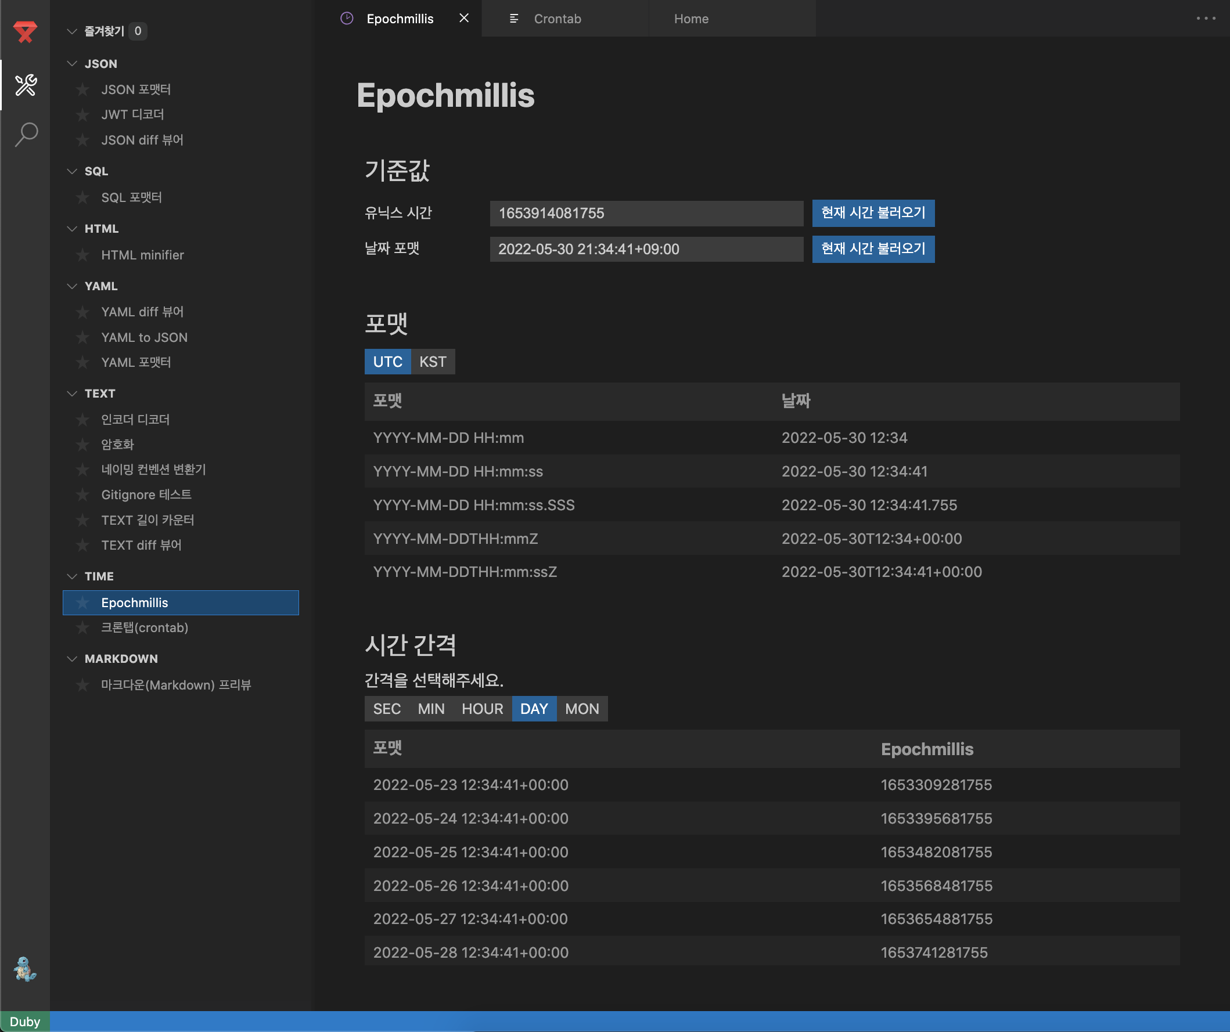Screen dimensions: 1230x1032
Task: Open the Home tab
Action: pos(690,19)
